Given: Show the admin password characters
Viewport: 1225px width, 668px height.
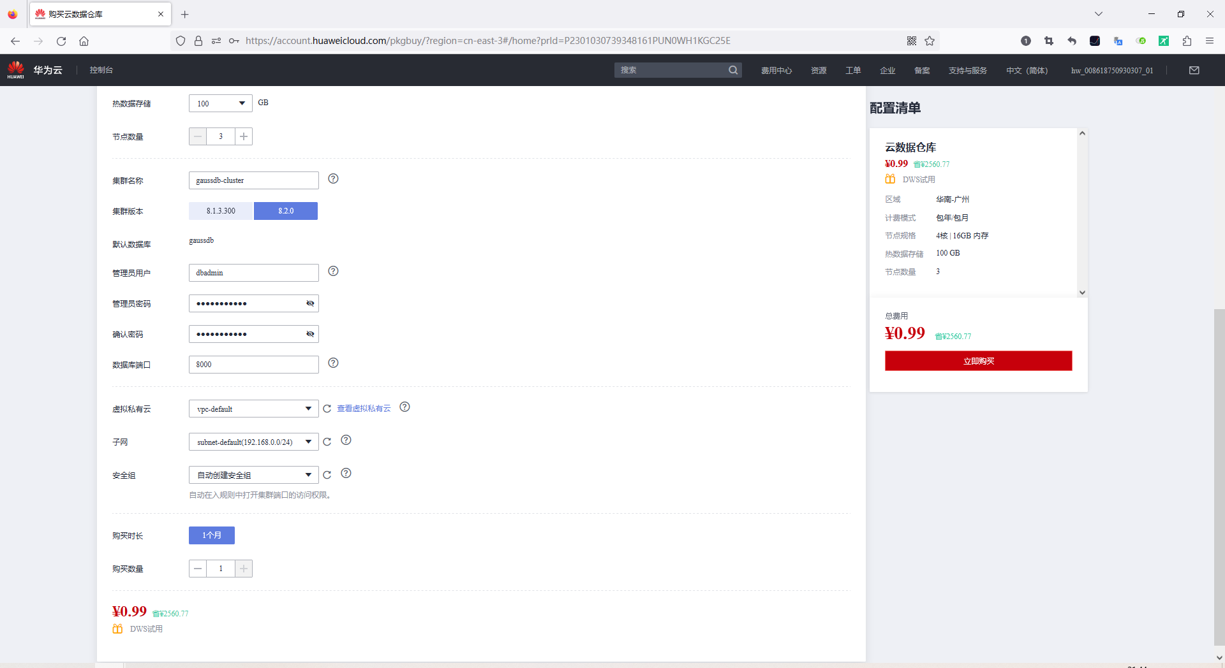Looking at the screenshot, I should tap(310, 303).
